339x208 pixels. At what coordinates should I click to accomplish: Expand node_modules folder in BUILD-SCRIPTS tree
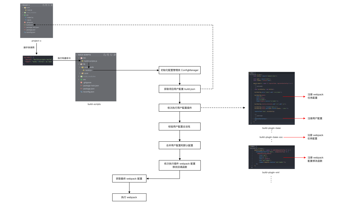click(79, 76)
